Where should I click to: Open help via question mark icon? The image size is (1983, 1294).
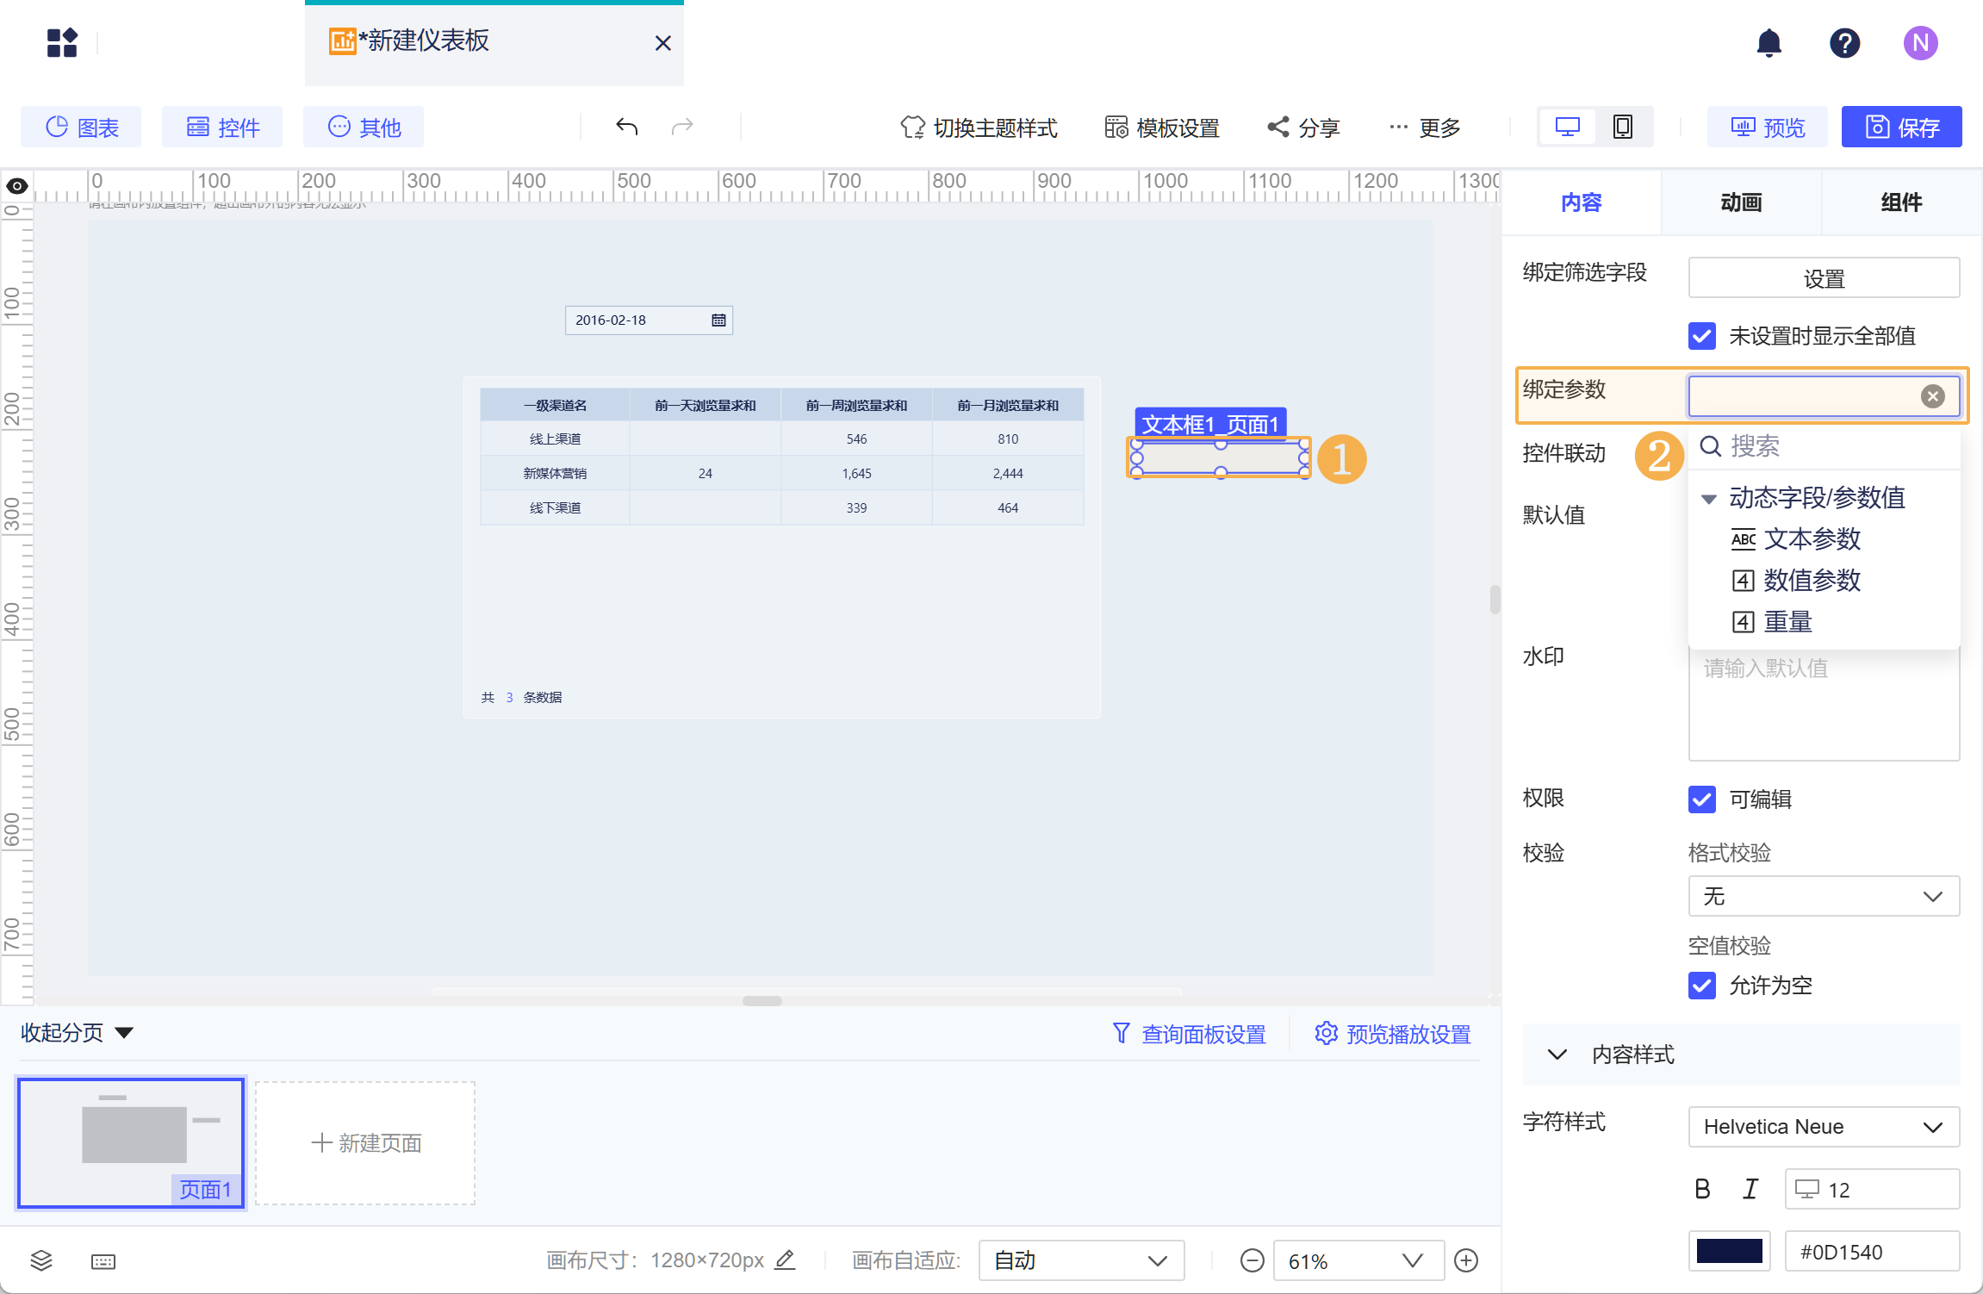click(x=1844, y=42)
